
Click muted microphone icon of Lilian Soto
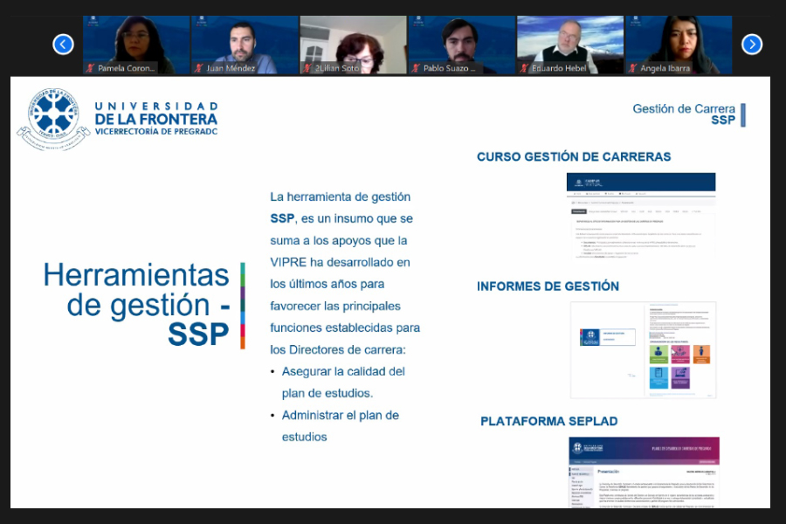[x=307, y=68]
